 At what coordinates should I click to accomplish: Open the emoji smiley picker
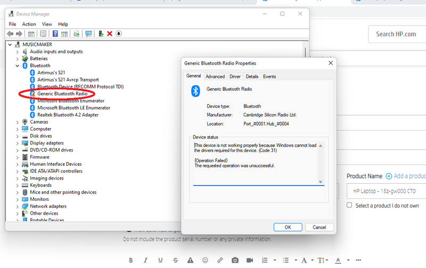click(205, 261)
